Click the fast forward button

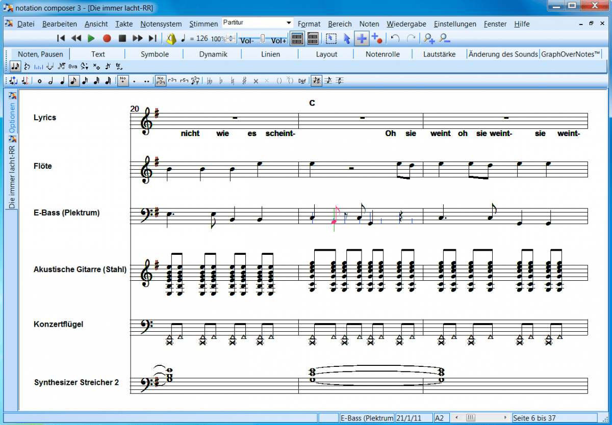coord(137,38)
